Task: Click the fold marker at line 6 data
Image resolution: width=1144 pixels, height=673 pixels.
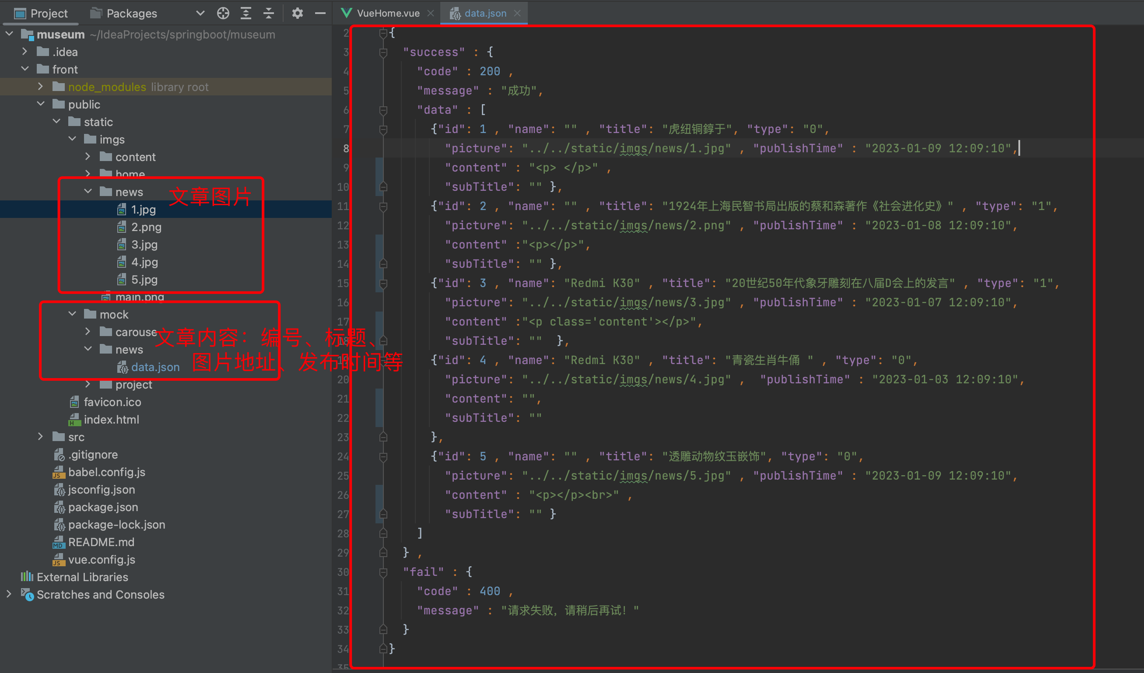Action: [x=383, y=110]
